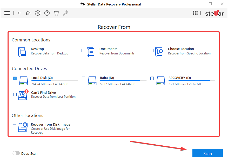
Task: Click the Choose Location search-folder icon
Action: [159, 52]
